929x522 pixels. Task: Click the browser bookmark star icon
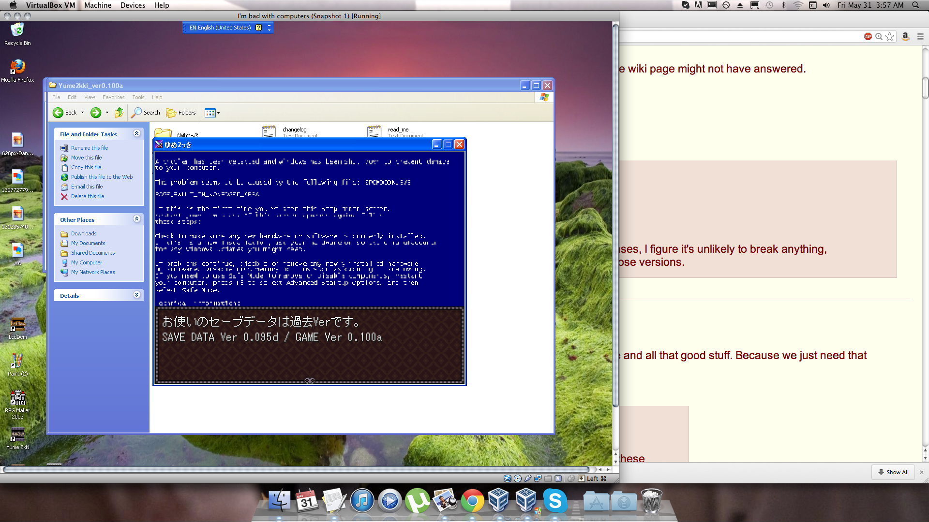890,37
